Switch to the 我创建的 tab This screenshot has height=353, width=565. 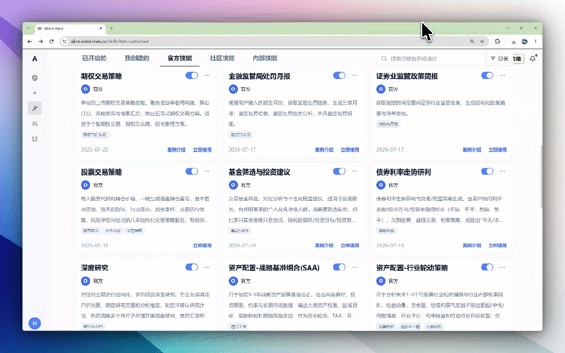[x=137, y=58]
